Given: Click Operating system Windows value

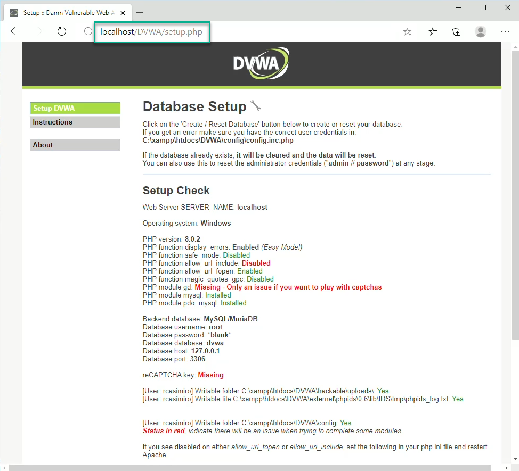Looking at the screenshot, I should (x=215, y=223).
